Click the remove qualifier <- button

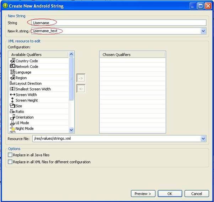pos(81,89)
